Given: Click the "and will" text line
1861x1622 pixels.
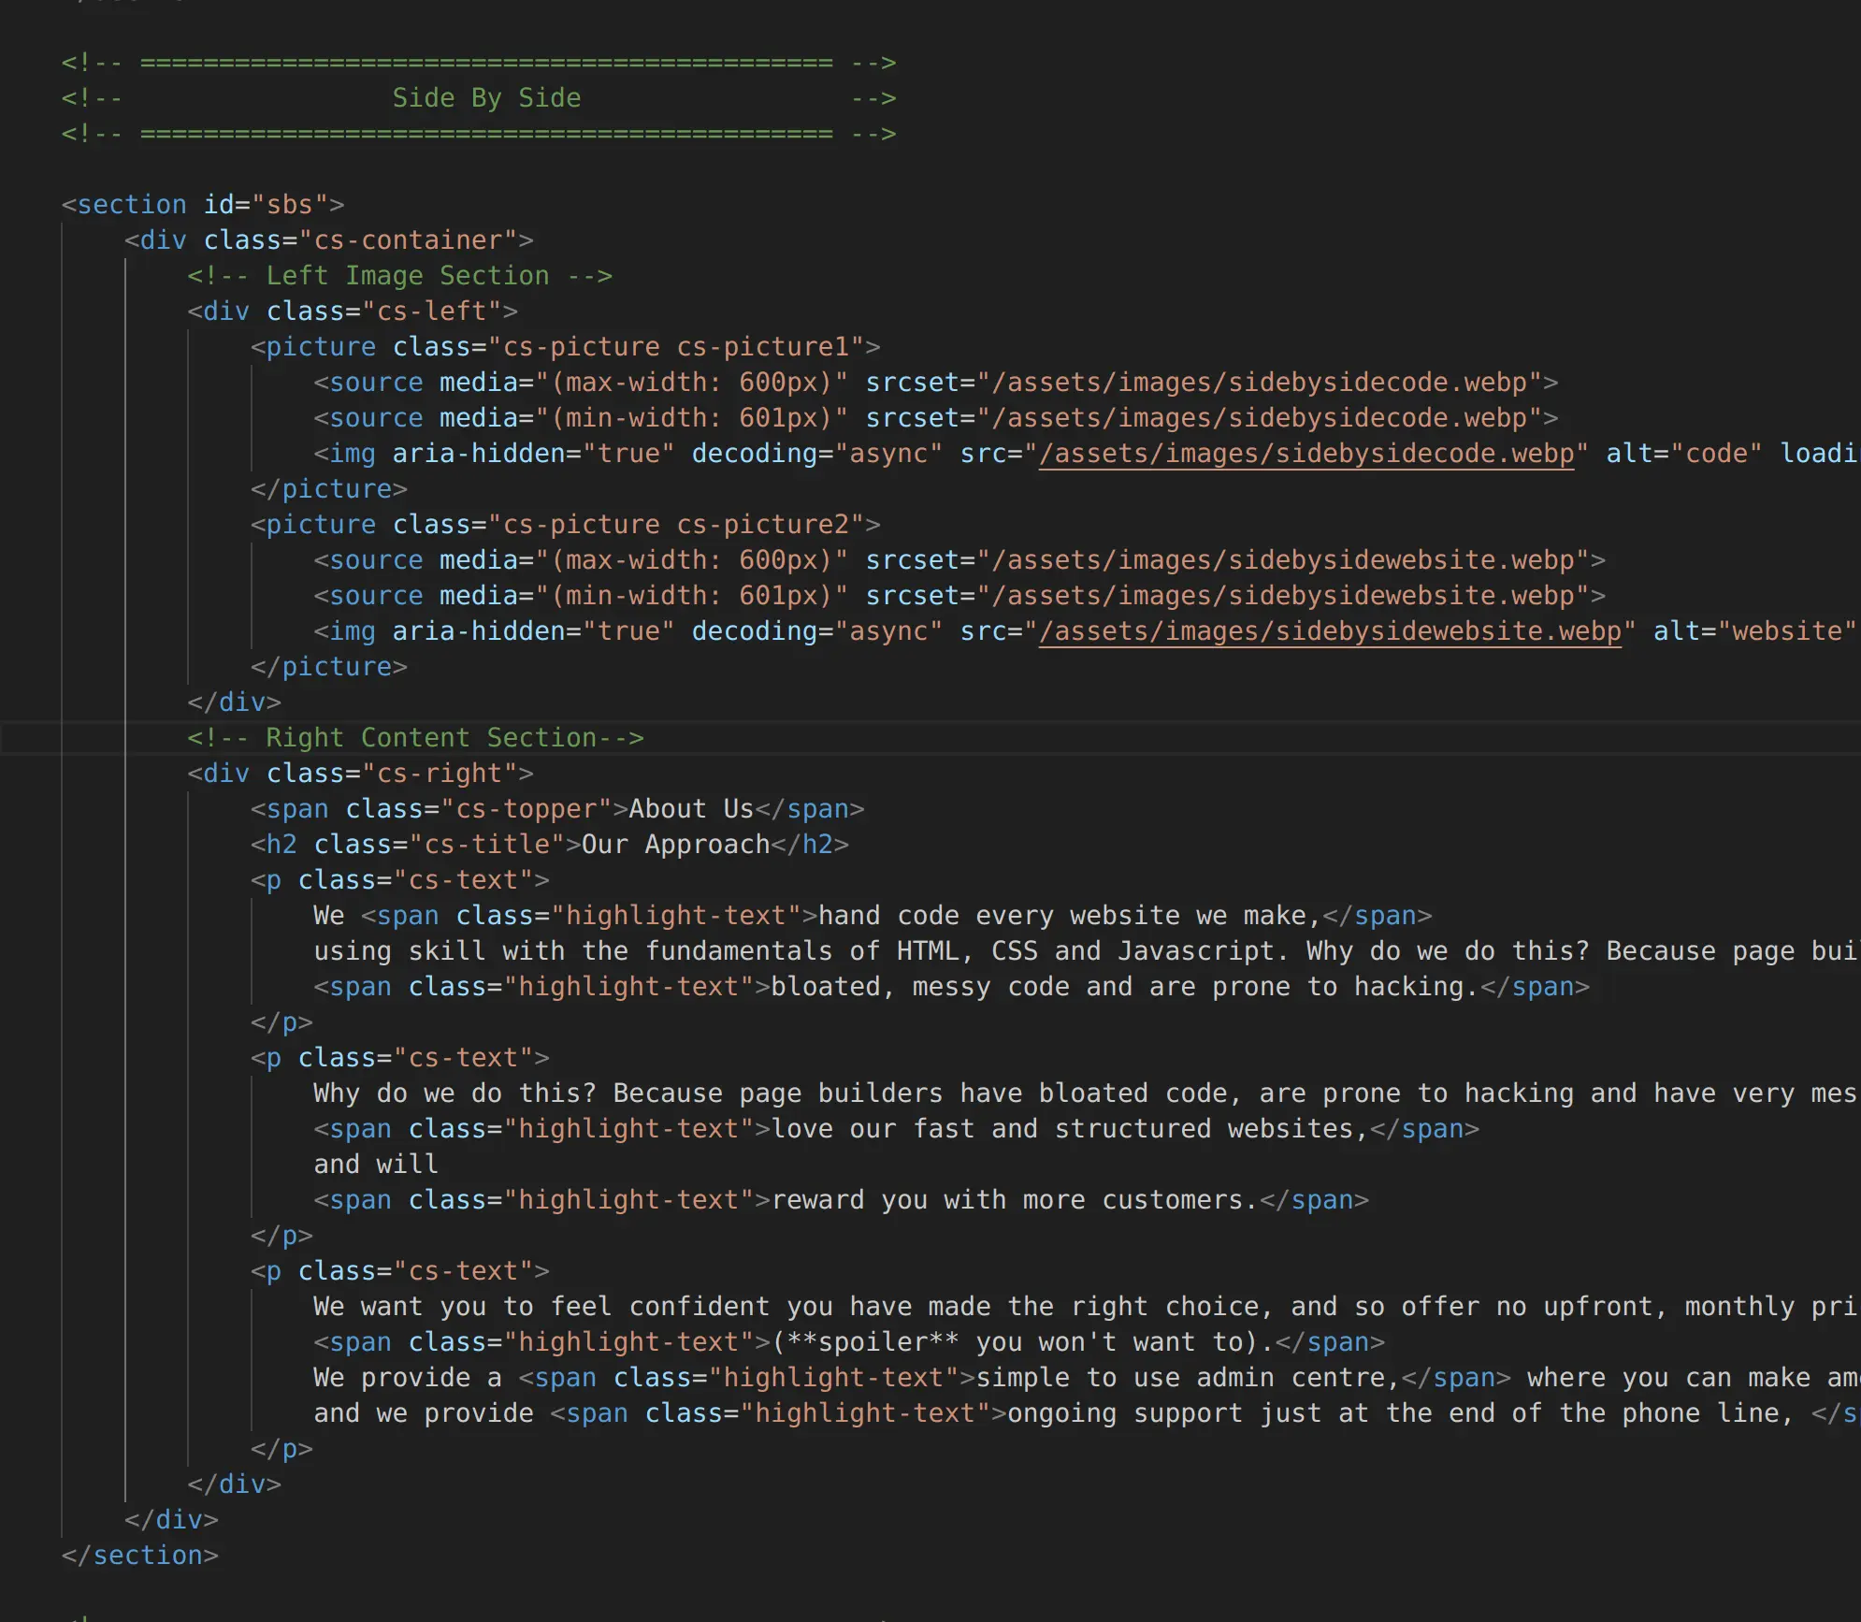Looking at the screenshot, I should click(375, 1165).
